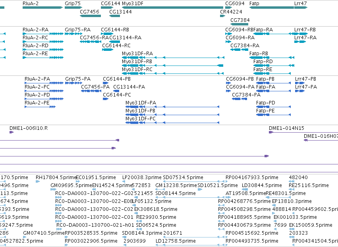Viewport: 338px width, 247px height.
Task: Click CG6144-RB transcript label
Action: pyautogui.click(x=115, y=30)
